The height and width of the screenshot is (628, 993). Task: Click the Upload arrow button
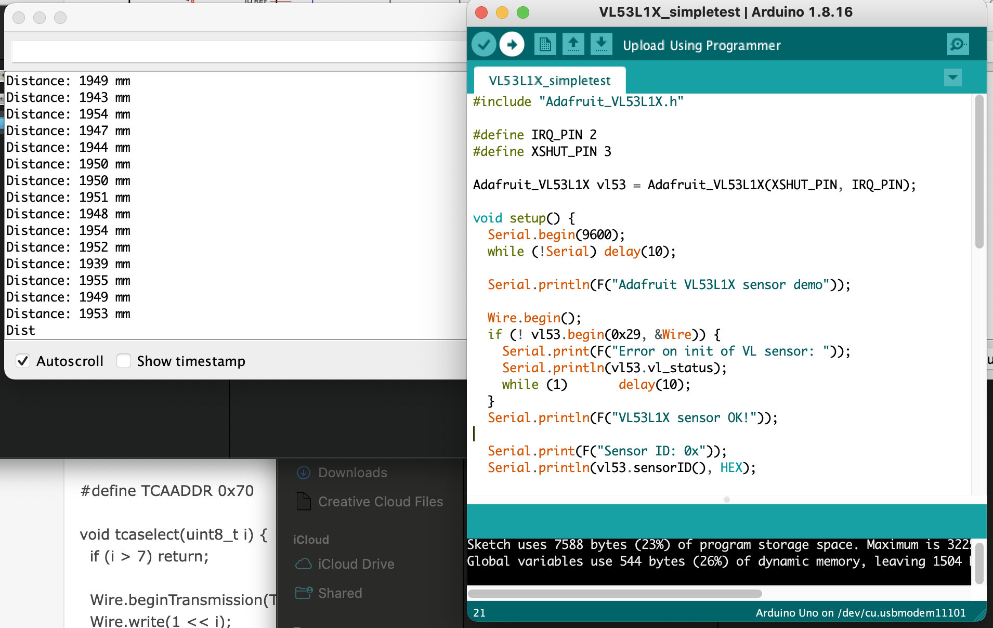[x=512, y=45]
